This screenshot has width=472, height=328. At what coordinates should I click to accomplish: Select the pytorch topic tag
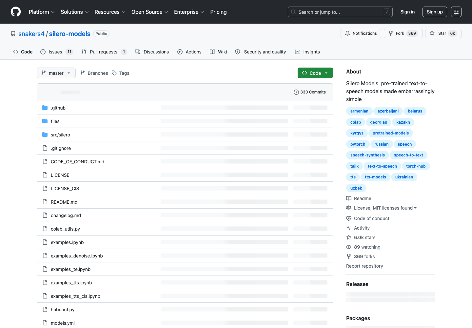[x=358, y=144]
